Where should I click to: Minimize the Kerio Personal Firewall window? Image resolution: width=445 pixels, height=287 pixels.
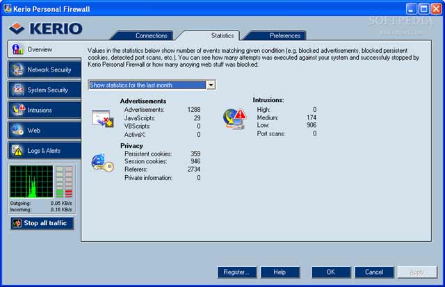411,9
